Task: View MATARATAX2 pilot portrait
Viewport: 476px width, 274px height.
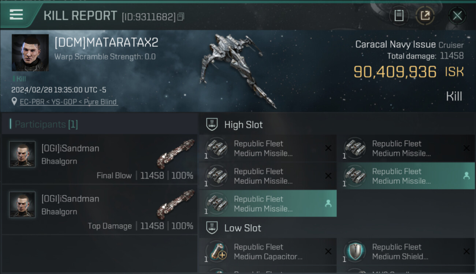Action: point(30,53)
